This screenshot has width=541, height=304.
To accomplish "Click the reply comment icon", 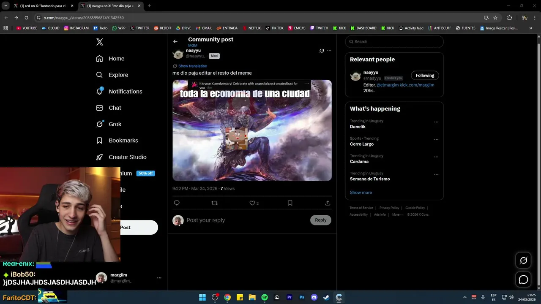I will coord(177,203).
